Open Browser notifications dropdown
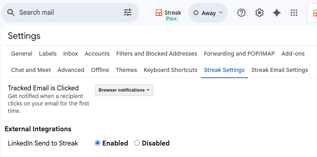This screenshot has width=317, height=157. pos(124,90)
